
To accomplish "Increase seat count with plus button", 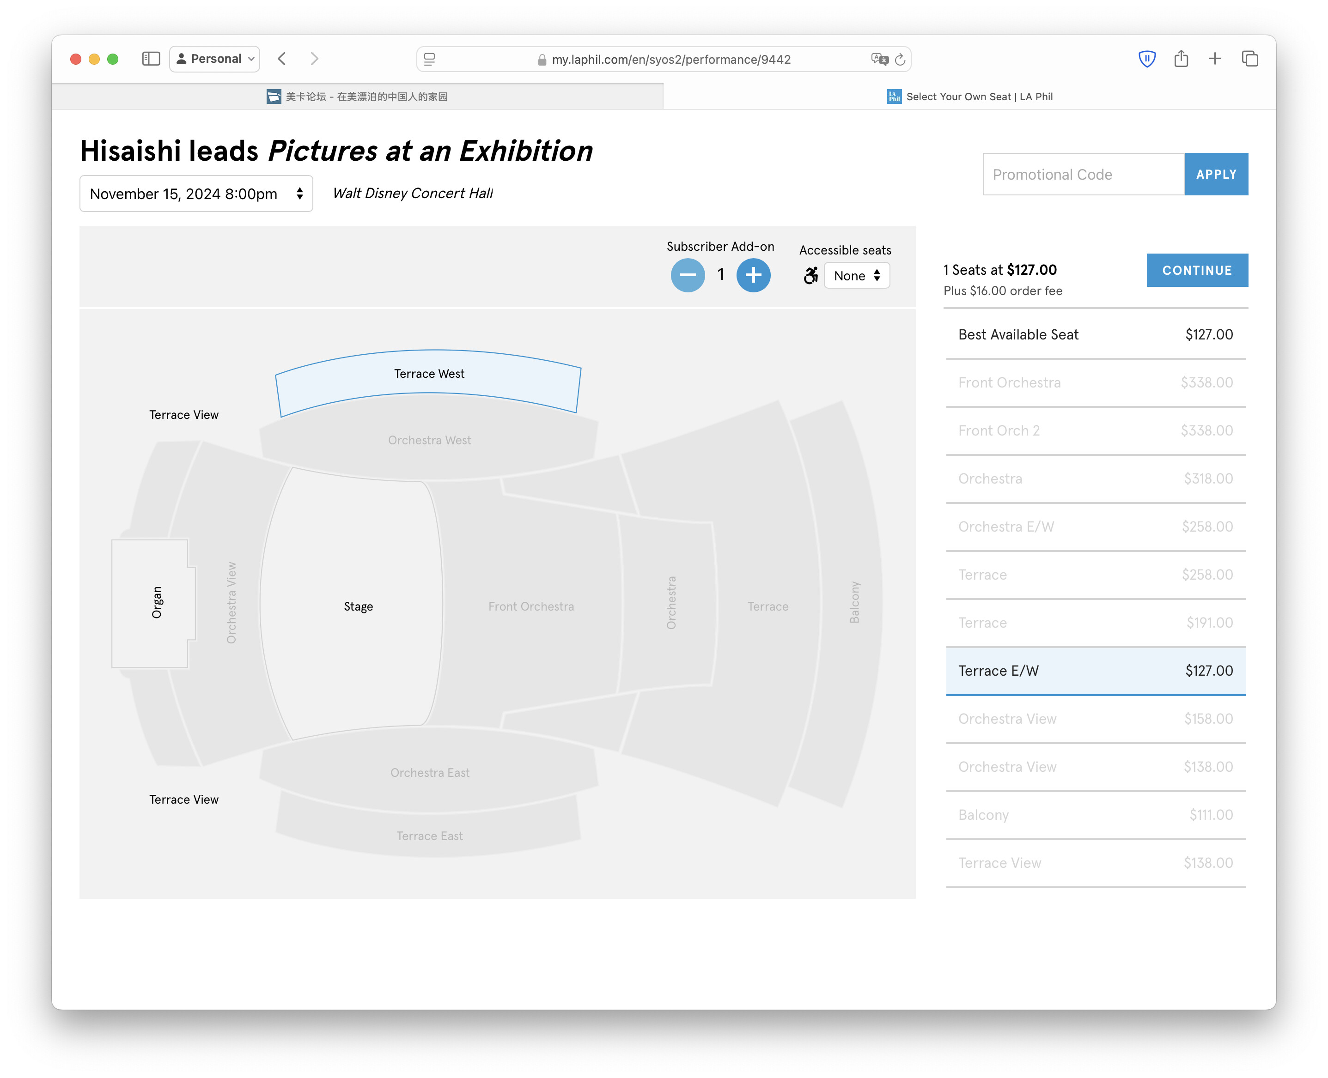I will (753, 275).
